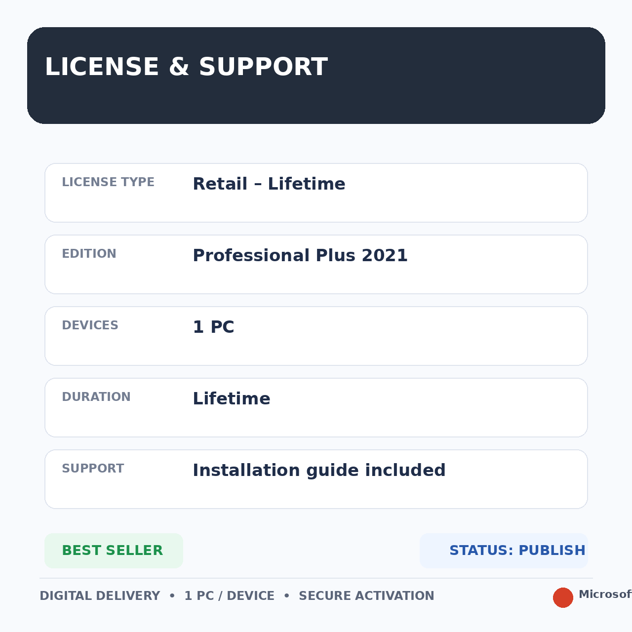Click Installation guide included text
This screenshot has height=632, width=632.
319,471
